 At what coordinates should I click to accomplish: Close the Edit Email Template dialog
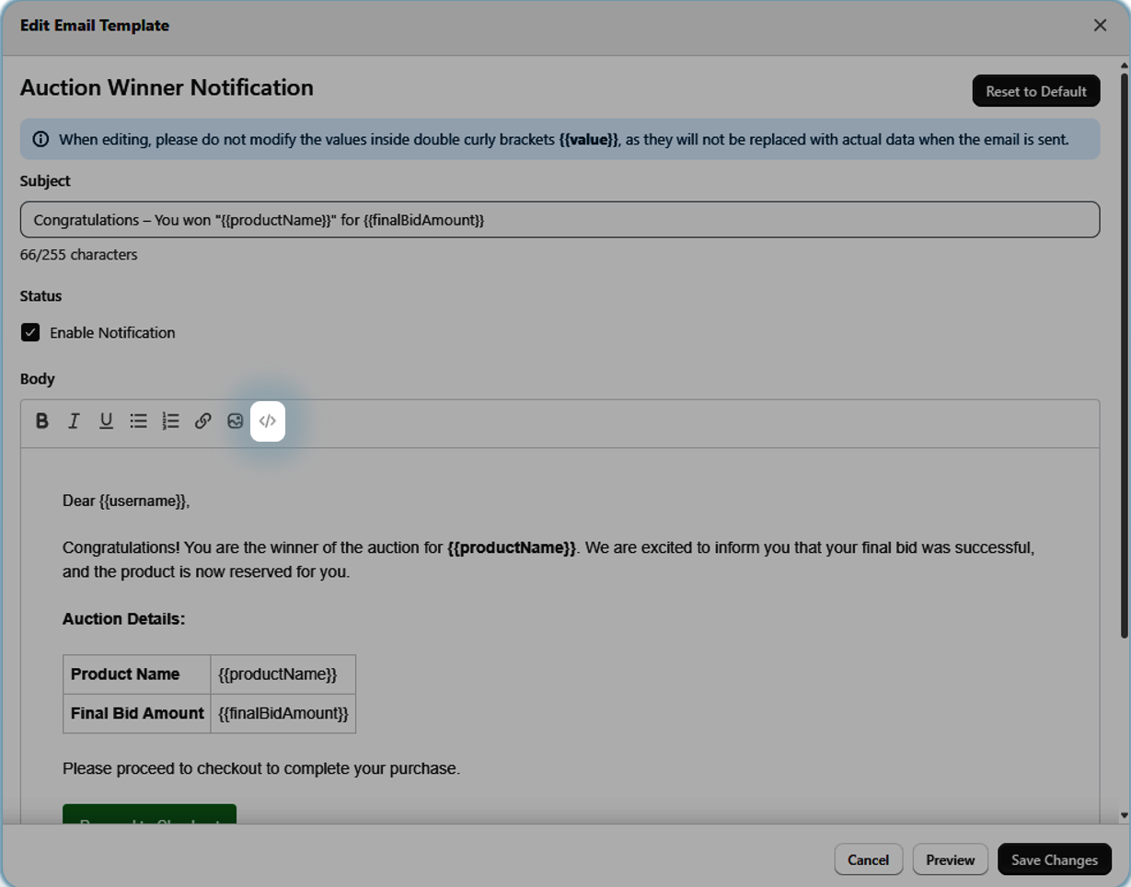click(1100, 26)
